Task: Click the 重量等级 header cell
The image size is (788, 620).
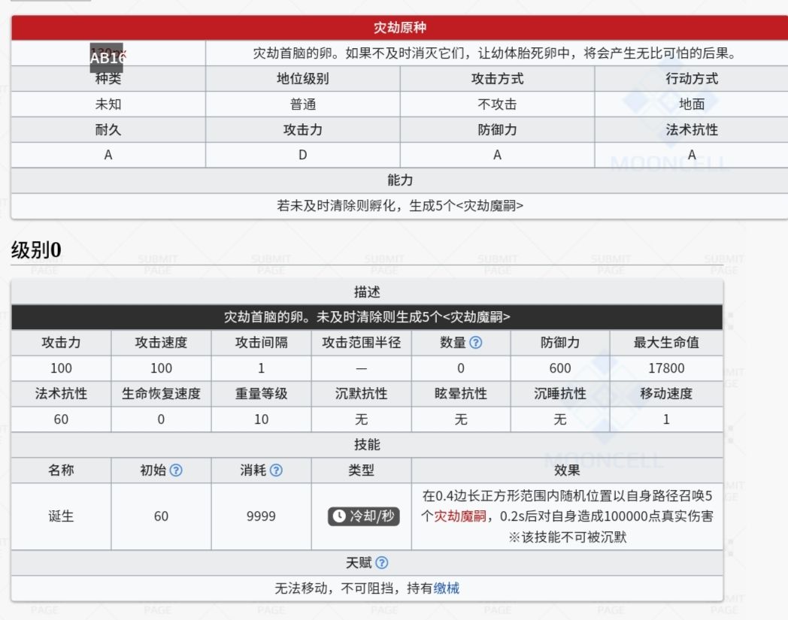Action: coord(261,393)
